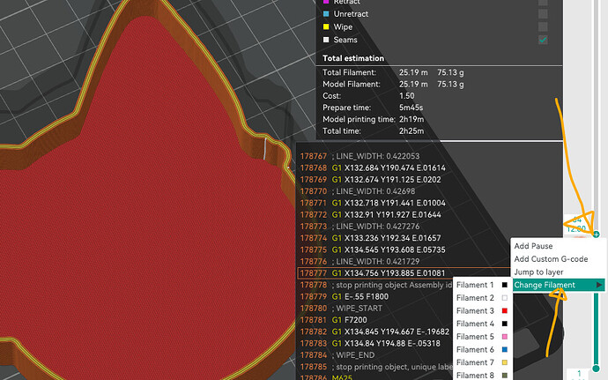Image resolution: width=608 pixels, height=380 pixels.
Task: Select line 178781 G1 F7200
Action: (x=333, y=320)
